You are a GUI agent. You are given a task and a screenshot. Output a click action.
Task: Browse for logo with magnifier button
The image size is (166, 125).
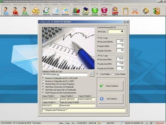pyautogui.click(x=92, y=74)
